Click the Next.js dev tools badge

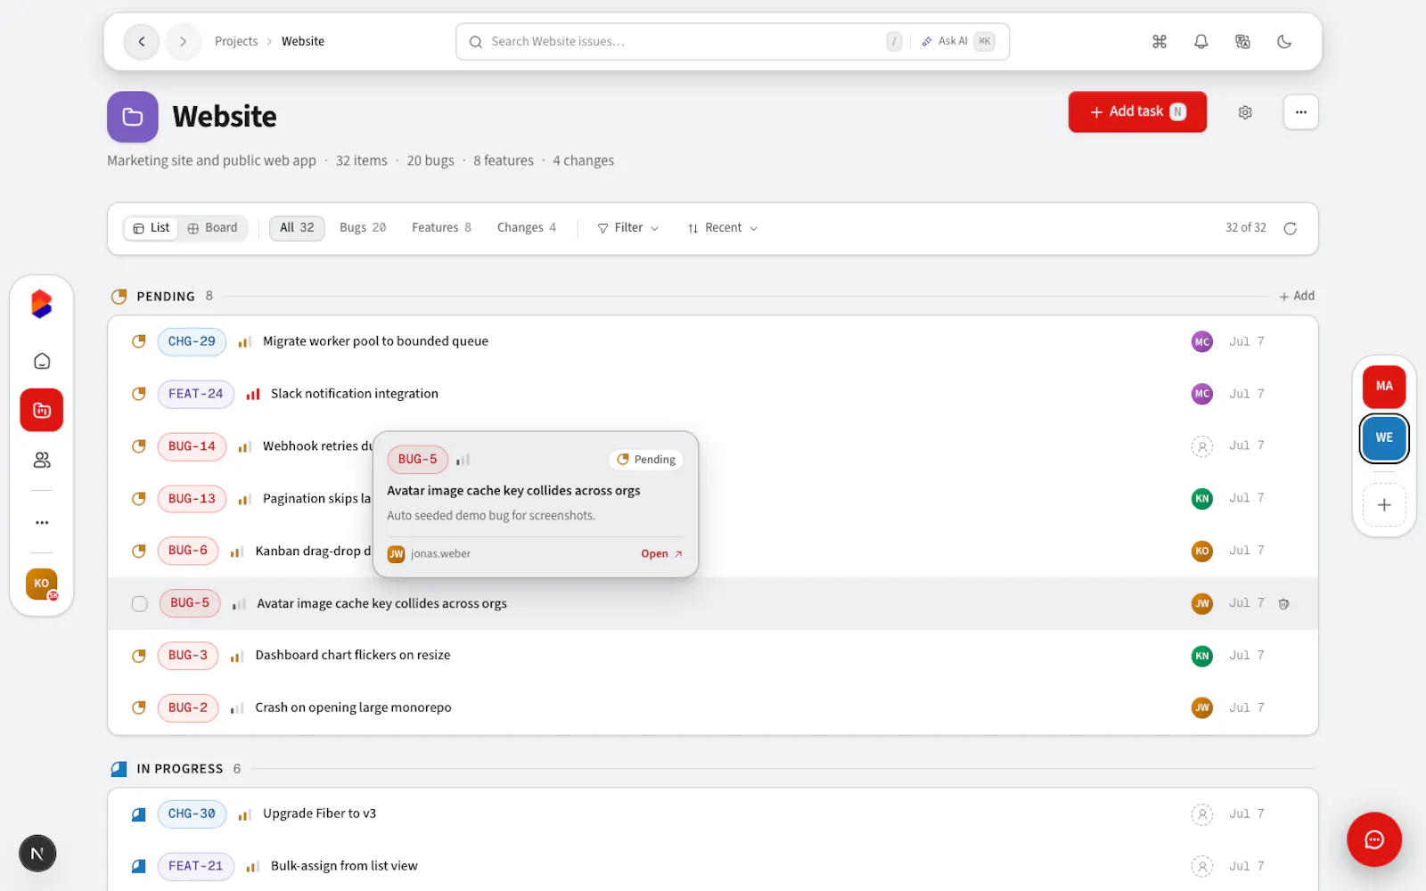tap(37, 854)
